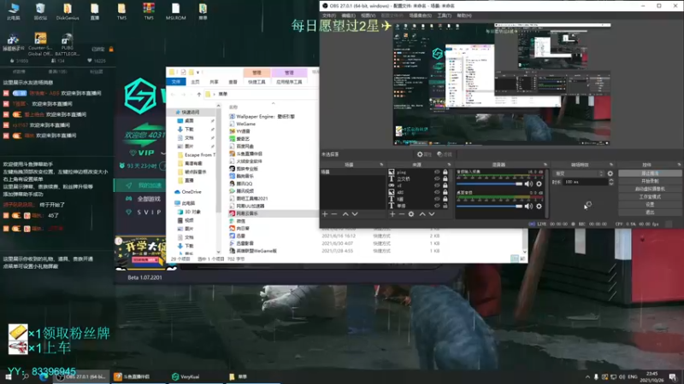Open scene transition properties gear icon

(x=610, y=173)
